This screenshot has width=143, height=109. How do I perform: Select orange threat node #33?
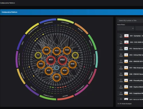(x=57, y=51)
